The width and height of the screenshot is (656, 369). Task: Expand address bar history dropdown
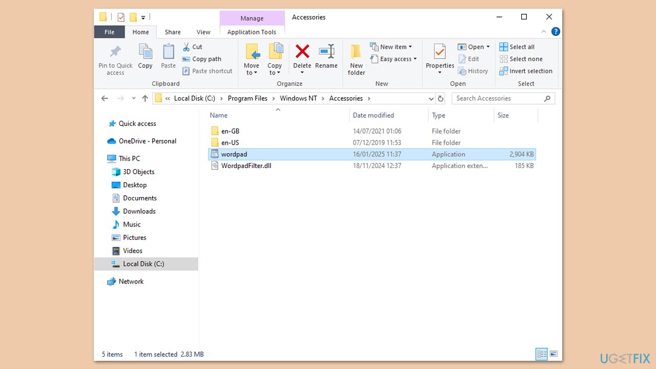[x=431, y=98]
